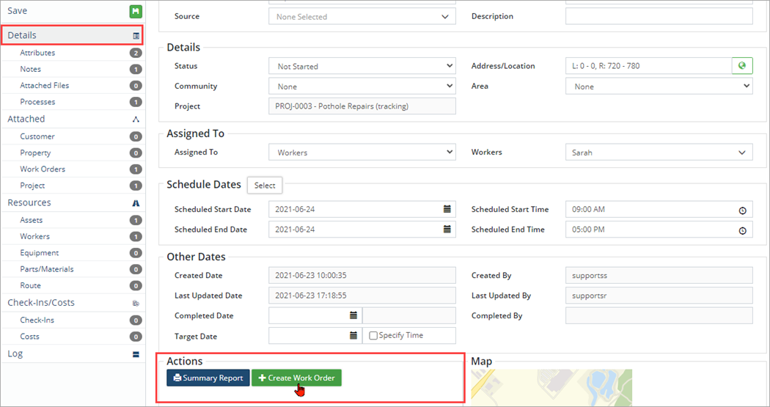
Task: Open Attached Files in the sidebar
Action: point(44,85)
